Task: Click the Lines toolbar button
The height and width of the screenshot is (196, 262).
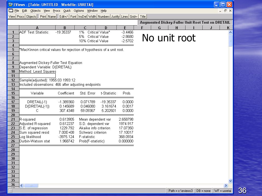Action: (125, 17)
